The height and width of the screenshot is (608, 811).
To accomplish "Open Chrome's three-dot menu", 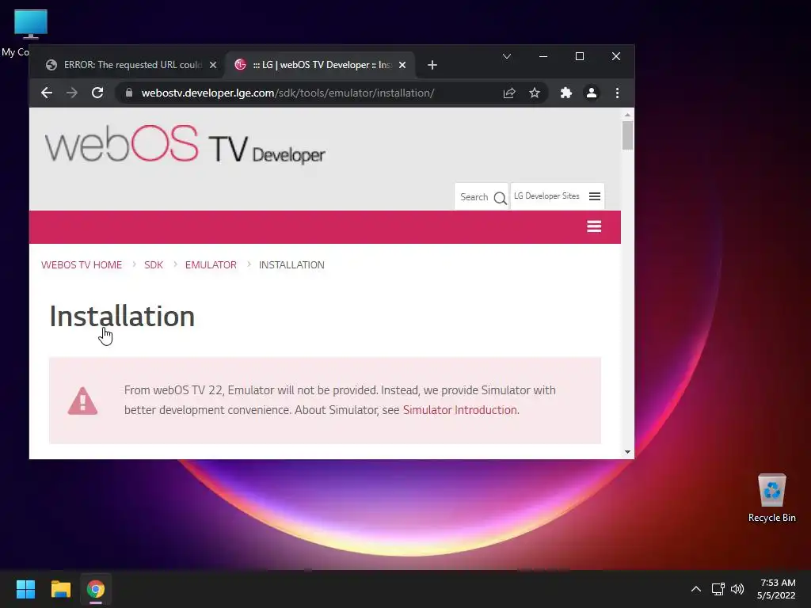I will [617, 93].
